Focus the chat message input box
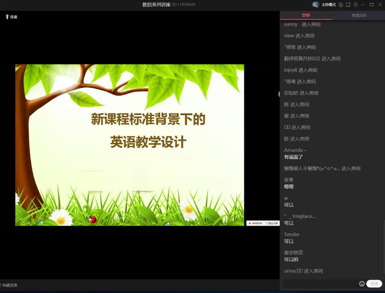385x293 pixels. (320, 284)
